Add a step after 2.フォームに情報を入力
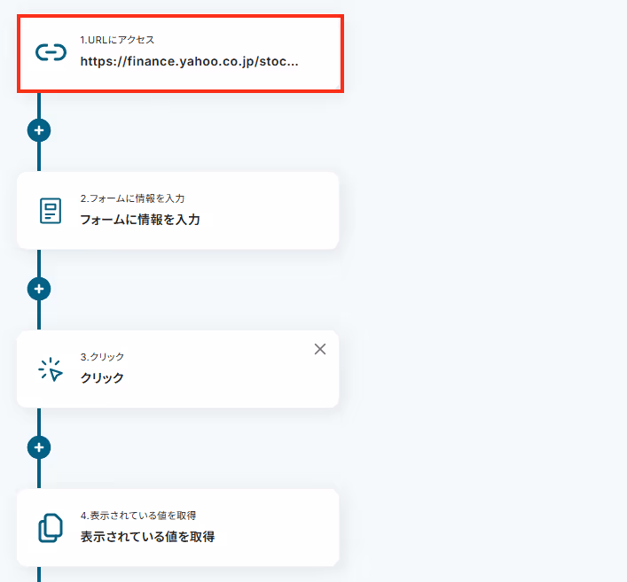Image resolution: width=627 pixels, height=582 pixels. pyautogui.click(x=39, y=289)
